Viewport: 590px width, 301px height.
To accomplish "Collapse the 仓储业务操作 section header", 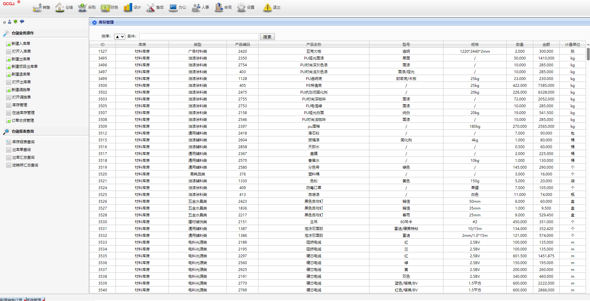I will point(23,33).
